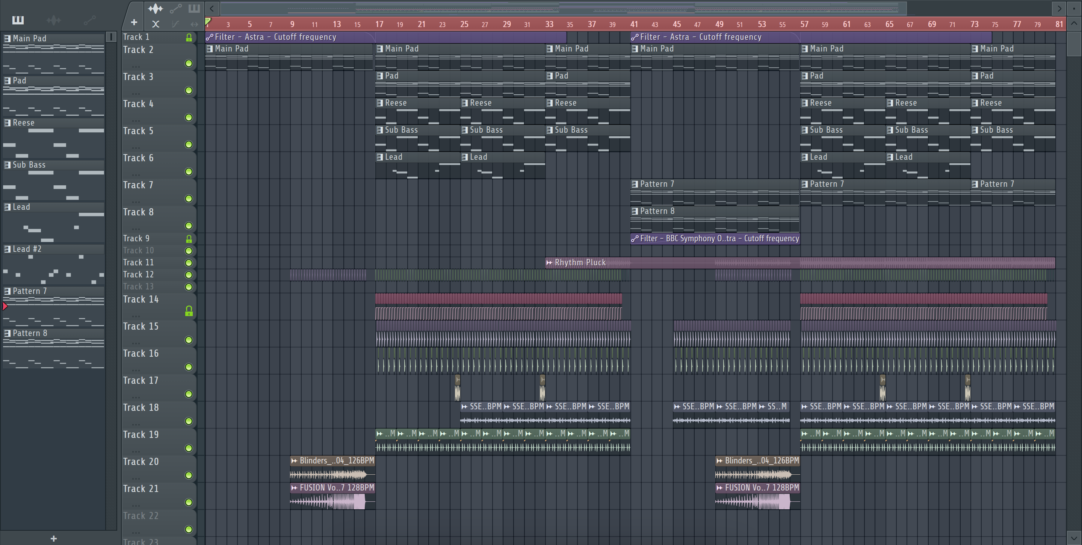Click the pattern icon beside Pattern 7 in picker

(7, 291)
